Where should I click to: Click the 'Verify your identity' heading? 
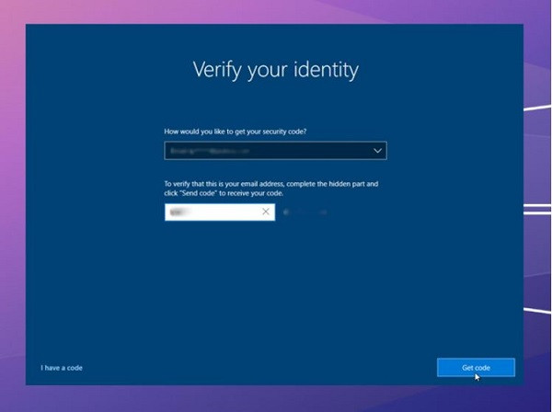pos(276,70)
